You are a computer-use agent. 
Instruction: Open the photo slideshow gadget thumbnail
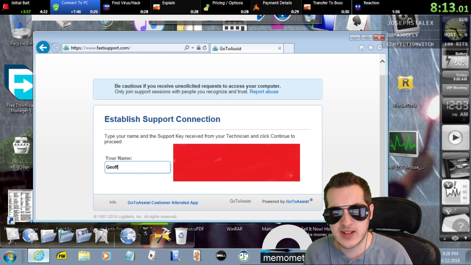(456, 165)
